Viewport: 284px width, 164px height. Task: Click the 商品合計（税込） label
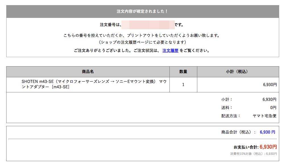point(238,132)
